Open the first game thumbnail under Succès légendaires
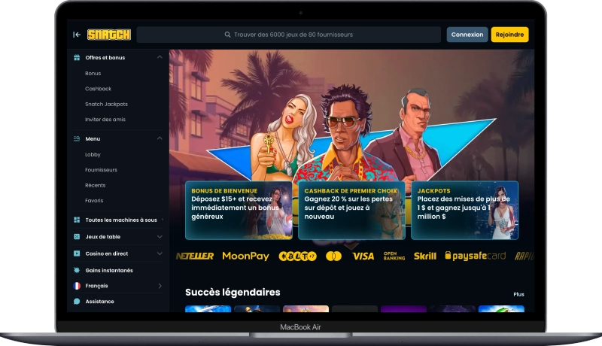 (x=208, y=309)
